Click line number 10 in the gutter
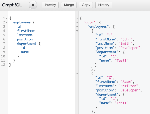Image resolution: width=150 pixels, height=114 pixels. (x=3, y=56)
